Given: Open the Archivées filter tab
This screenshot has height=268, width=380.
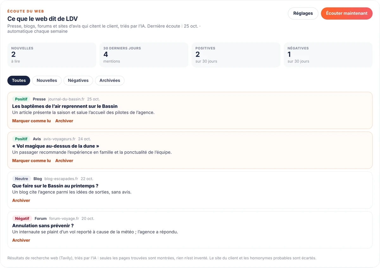Looking at the screenshot, I should 110,80.
